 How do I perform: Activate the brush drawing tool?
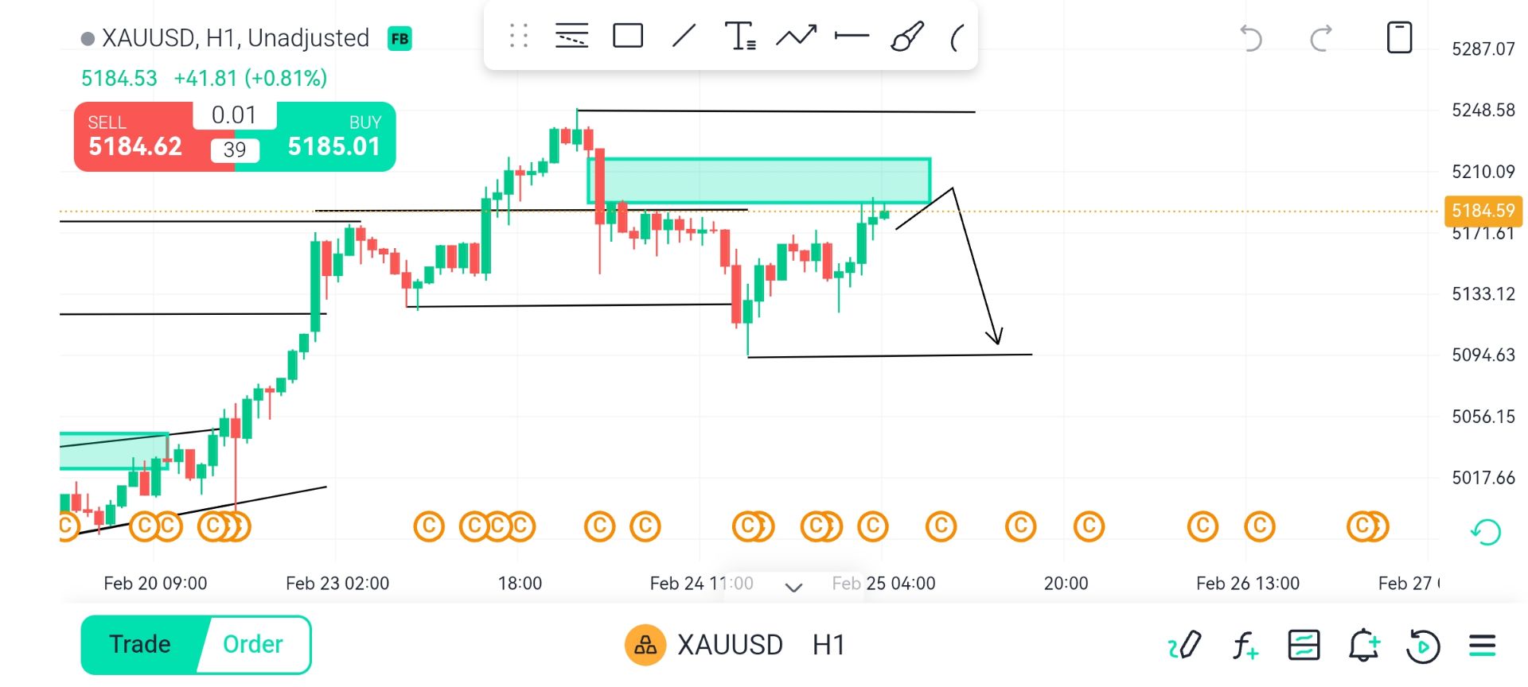tap(906, 37)
